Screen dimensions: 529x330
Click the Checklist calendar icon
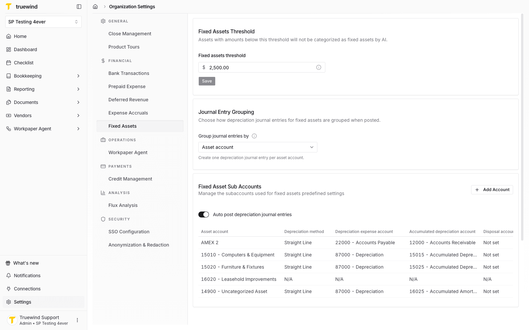tap(9, 63)
